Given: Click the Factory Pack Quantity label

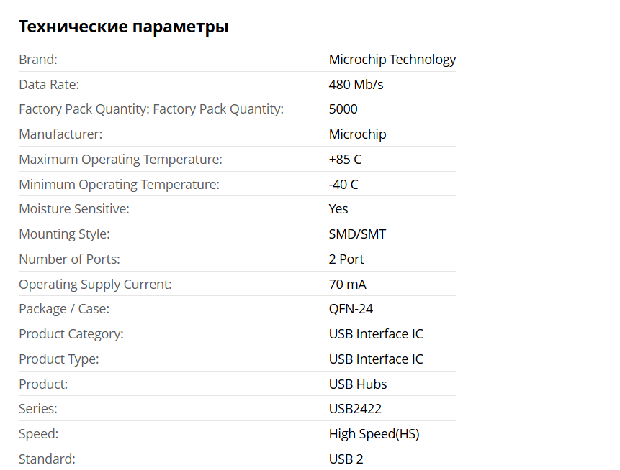Looking at the screenshot, I should (151, 109).
